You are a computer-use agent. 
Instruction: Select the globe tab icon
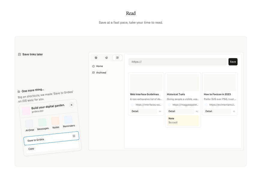coord(96,58)
